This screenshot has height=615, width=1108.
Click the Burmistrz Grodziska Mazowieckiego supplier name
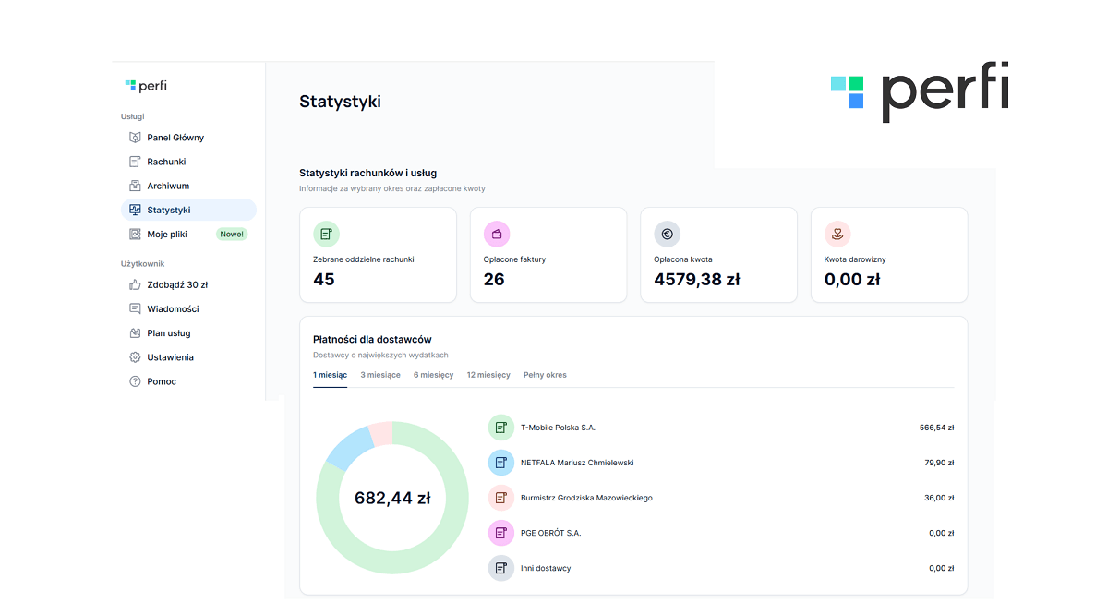(586, 498)
